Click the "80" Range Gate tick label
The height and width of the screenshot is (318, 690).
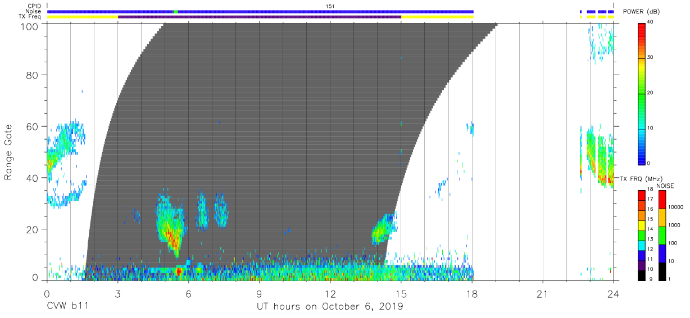(33, 75)
